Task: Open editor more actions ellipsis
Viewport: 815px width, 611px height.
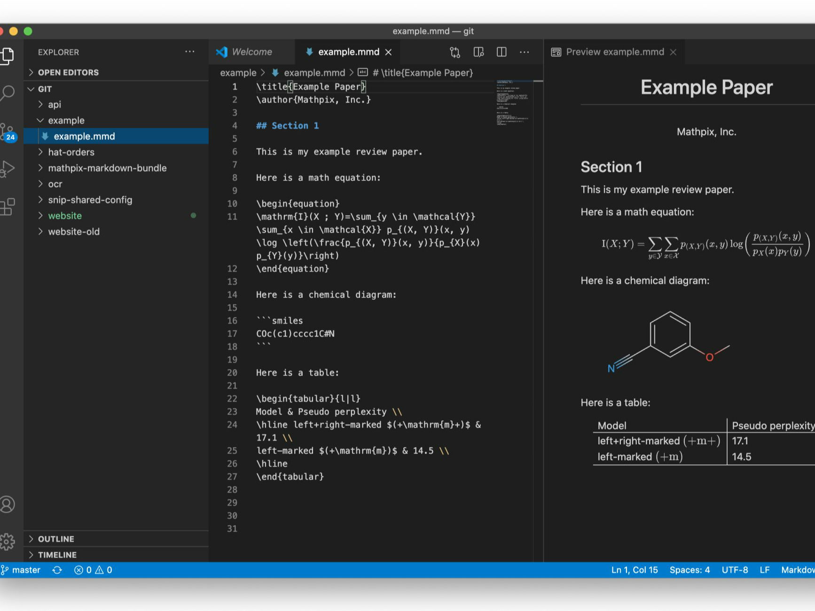Action: (524, 52)
